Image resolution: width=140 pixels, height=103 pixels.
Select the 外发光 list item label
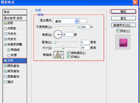coord(12,34)
